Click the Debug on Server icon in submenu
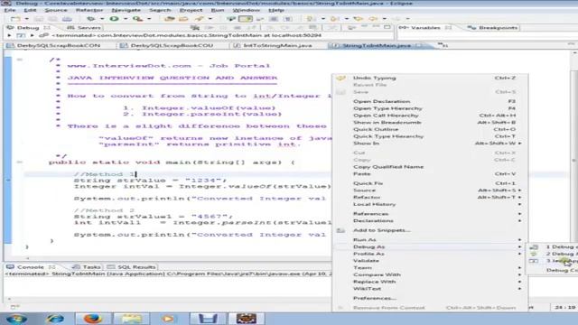This screenshot has height=325, width=578. pyautogui.click(x=534, y=246)
